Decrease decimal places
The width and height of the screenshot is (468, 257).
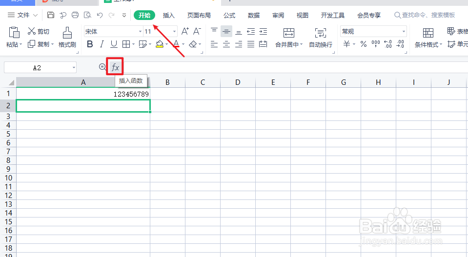click(x=400, y=44)
